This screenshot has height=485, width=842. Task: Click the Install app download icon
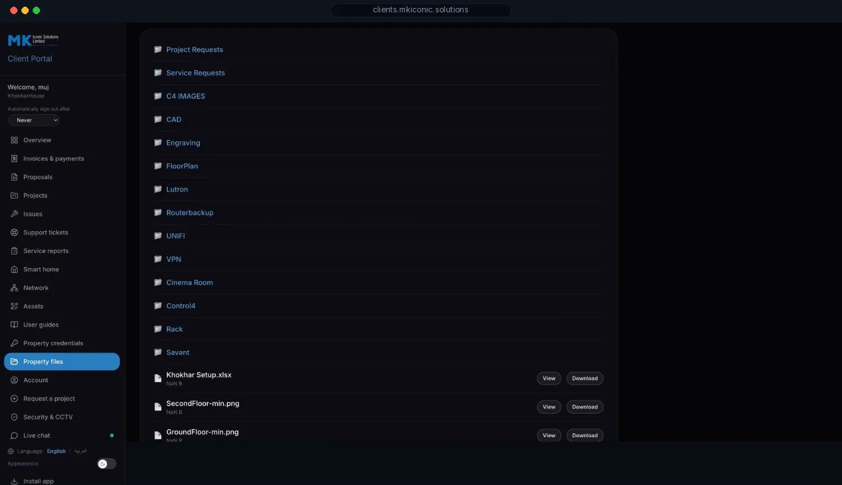click(x=14, y=481)
